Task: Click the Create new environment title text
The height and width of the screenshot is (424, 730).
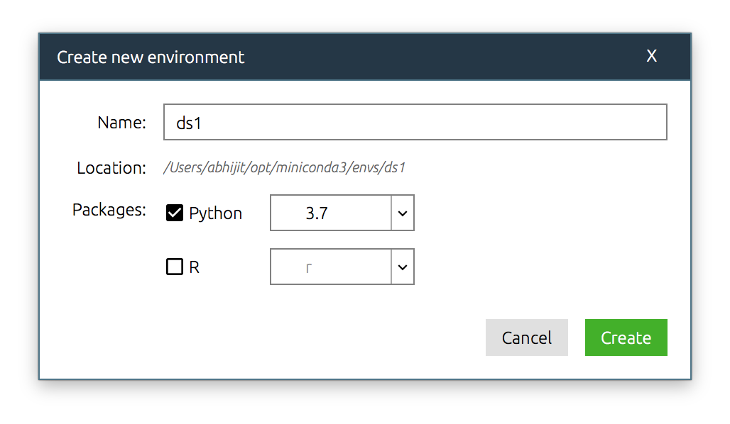Action: click(151, 57)
